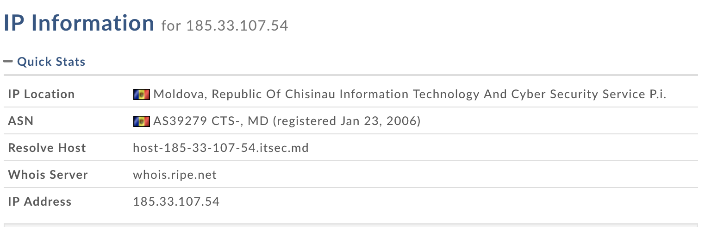This screenshot has width=711, height=227.
Task: Click the Moldova flag icon beside IP Location
Action: coord(141,95)
